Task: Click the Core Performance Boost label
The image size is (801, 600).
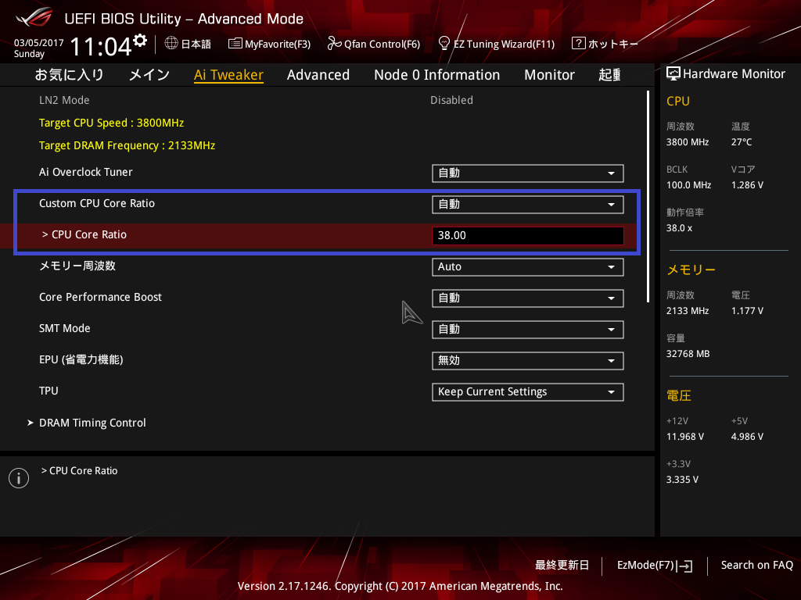Action: [101, 297]
